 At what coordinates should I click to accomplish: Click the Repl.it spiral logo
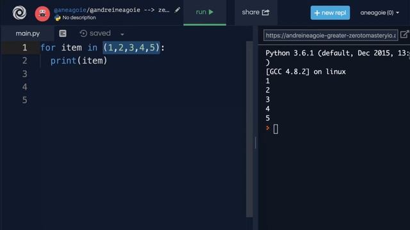click(19, 13)
